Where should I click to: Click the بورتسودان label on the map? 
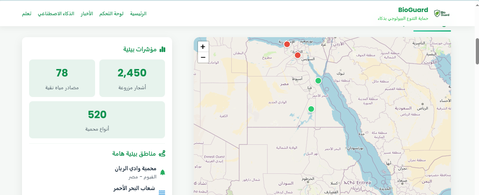tap(355, 148)
